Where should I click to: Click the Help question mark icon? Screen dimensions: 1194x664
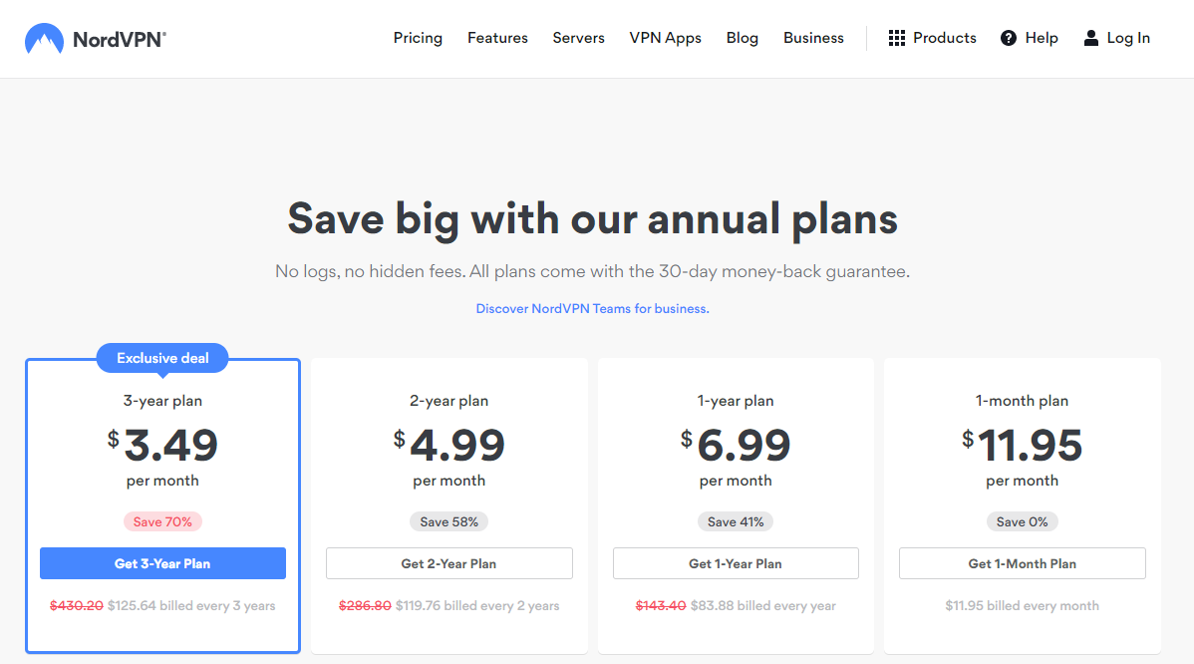[x=1009, y=38]
